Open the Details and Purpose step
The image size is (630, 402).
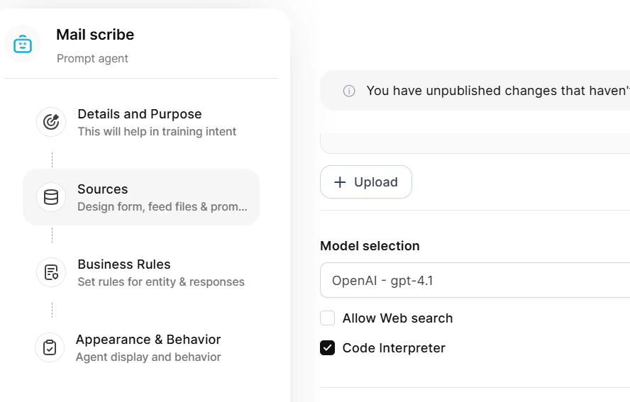click(x=141, y=122)
